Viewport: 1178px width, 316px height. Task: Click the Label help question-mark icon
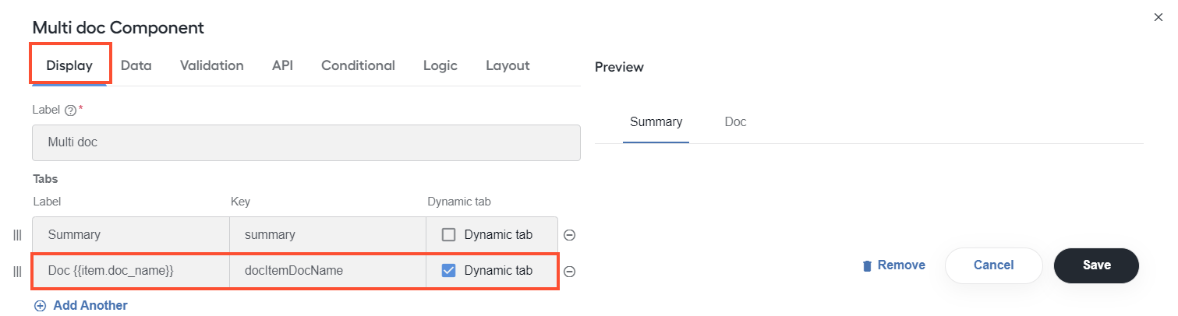pyautogui.click(x=69, y=111)
